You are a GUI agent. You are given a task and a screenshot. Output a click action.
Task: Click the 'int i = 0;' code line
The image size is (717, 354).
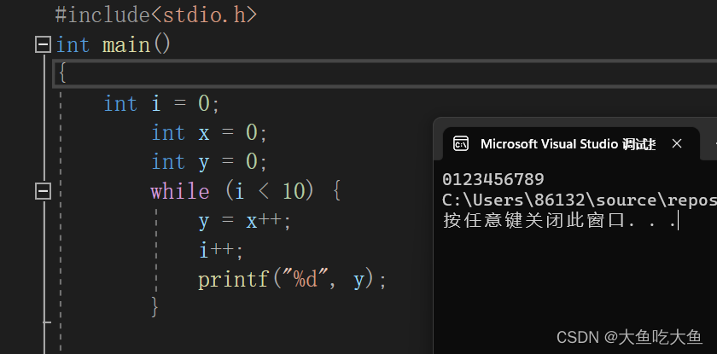(x=161, y=104)
